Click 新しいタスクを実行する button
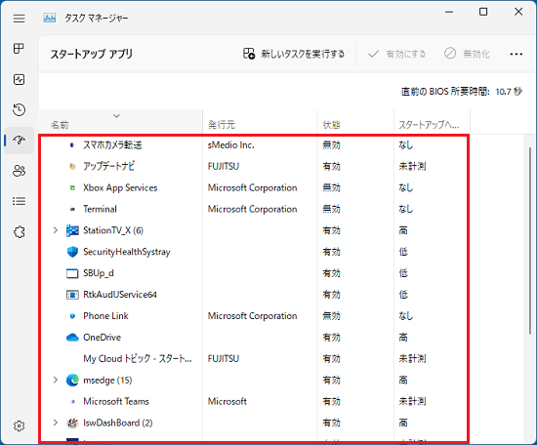The height and width of the screenshot is (445, 537). (x=294, y=54)
